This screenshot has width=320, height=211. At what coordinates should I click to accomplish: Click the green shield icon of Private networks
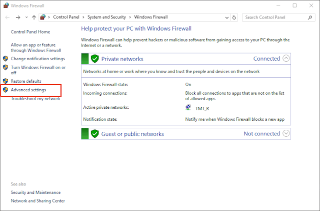click(x=94, y=59)
